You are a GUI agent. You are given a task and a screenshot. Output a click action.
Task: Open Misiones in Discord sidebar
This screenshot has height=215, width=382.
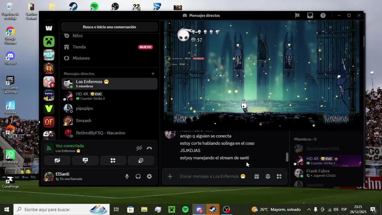pos(109,58)
